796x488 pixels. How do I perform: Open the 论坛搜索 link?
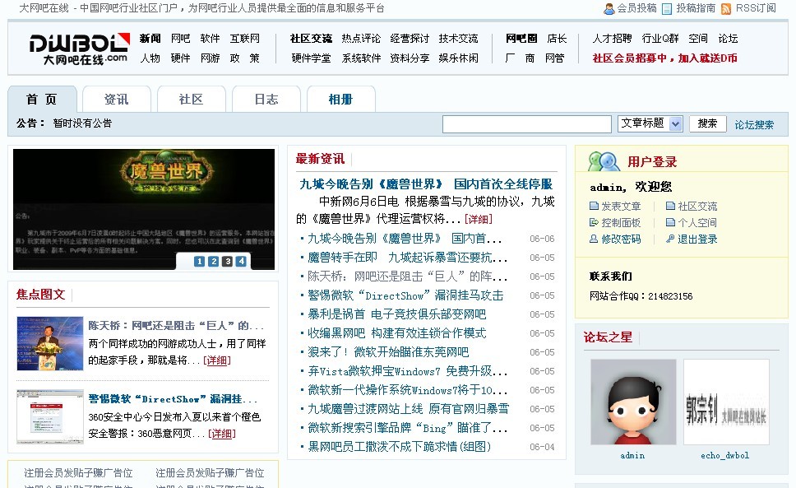(x=754, y=125)
